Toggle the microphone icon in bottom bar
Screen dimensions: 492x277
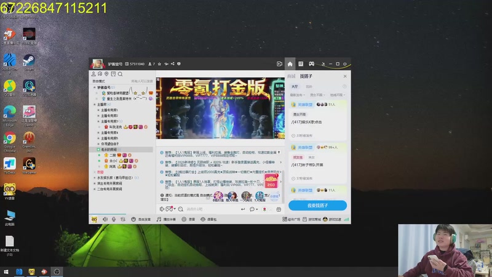point(114,219)
